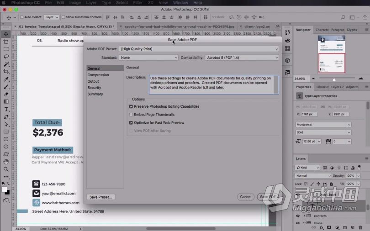Screen dimensions: 370x231
Task: Click the new group folder icon
Action: point(345,227)
